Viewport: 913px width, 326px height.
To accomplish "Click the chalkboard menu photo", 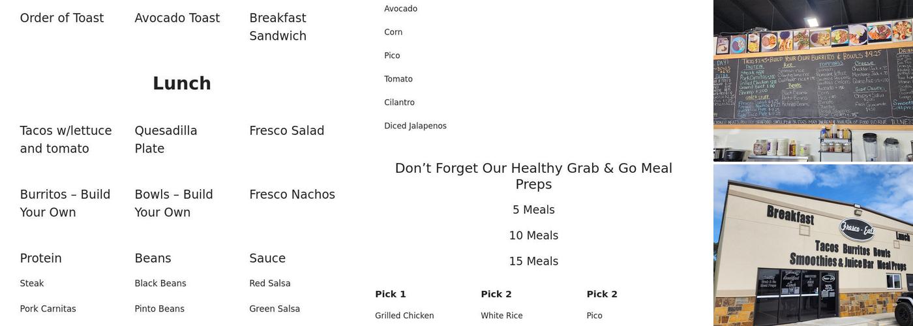I will click(813, 80).
